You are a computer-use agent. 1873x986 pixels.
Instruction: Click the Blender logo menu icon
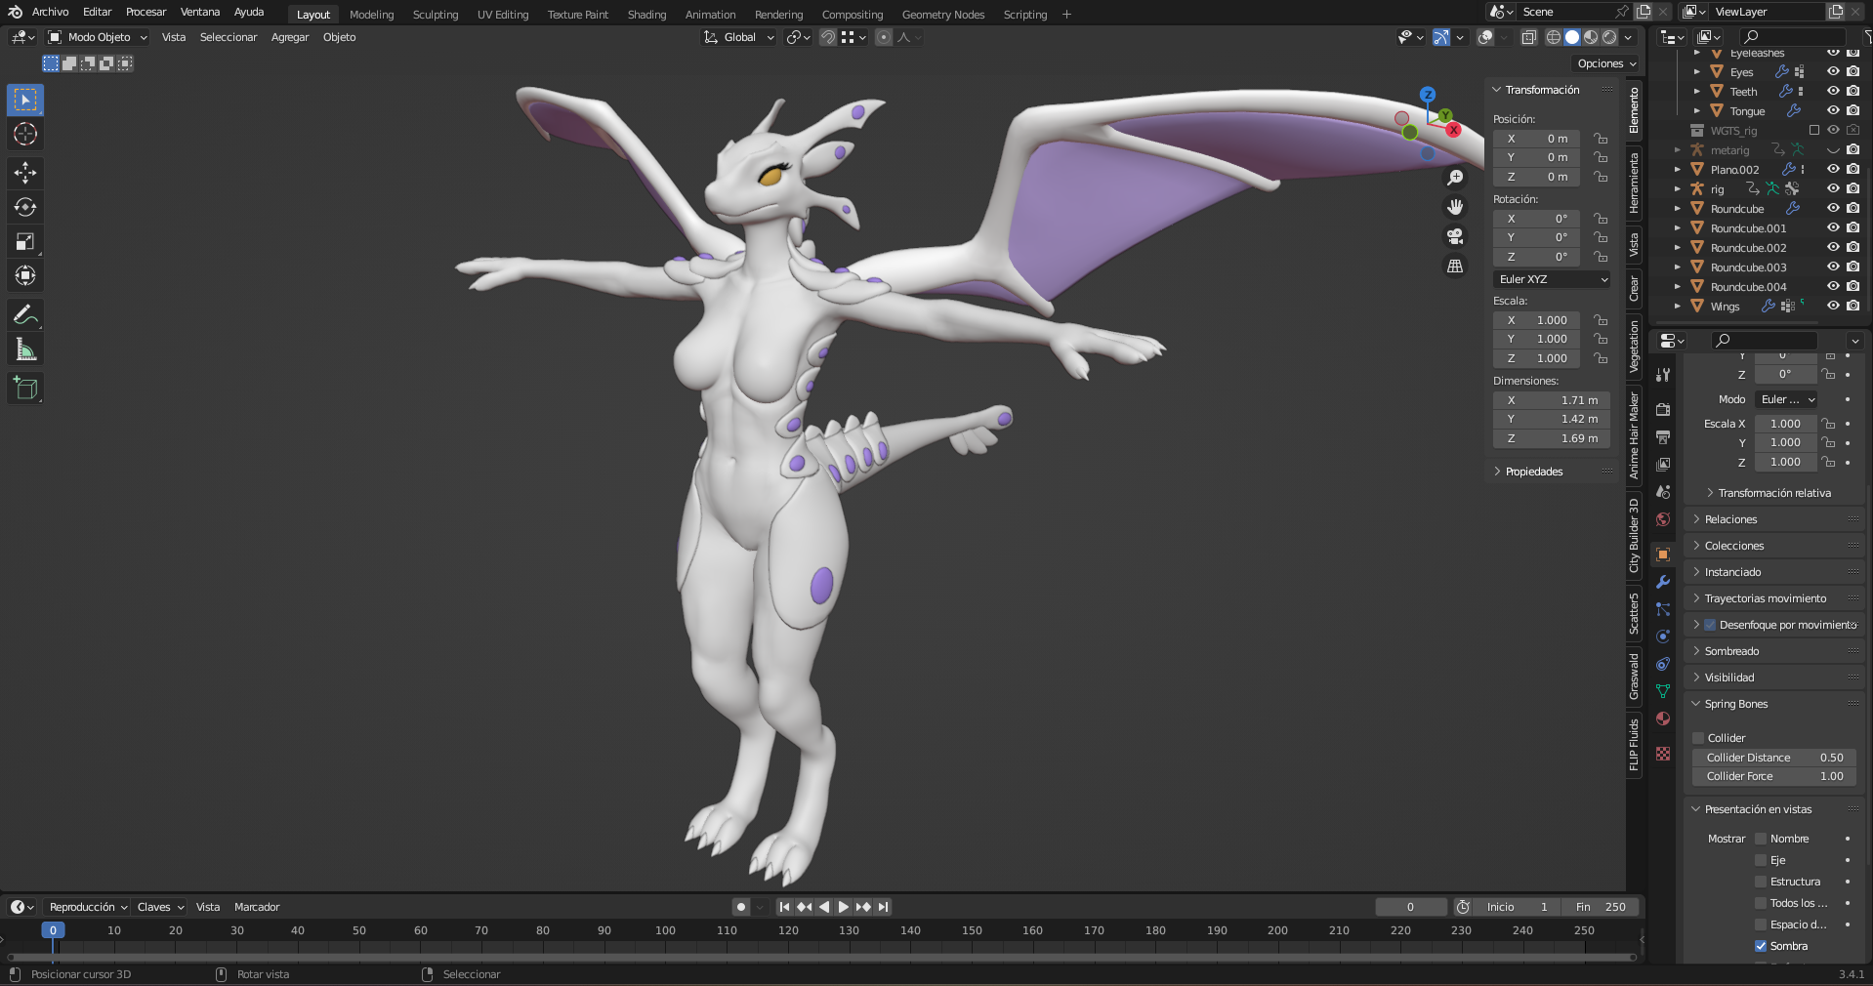(15, 12)
